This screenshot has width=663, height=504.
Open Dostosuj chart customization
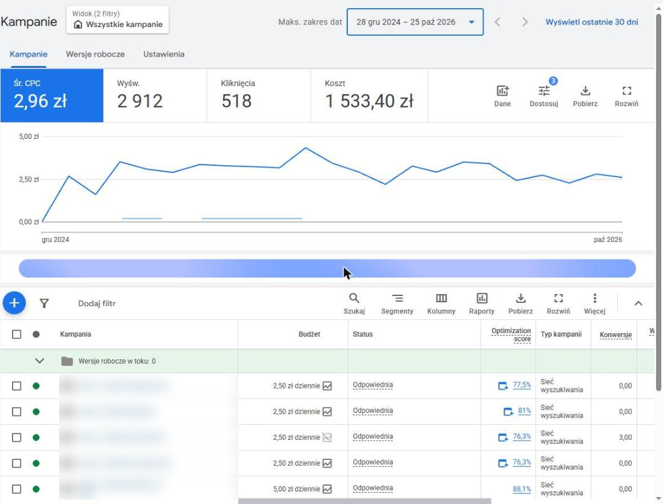543,96
